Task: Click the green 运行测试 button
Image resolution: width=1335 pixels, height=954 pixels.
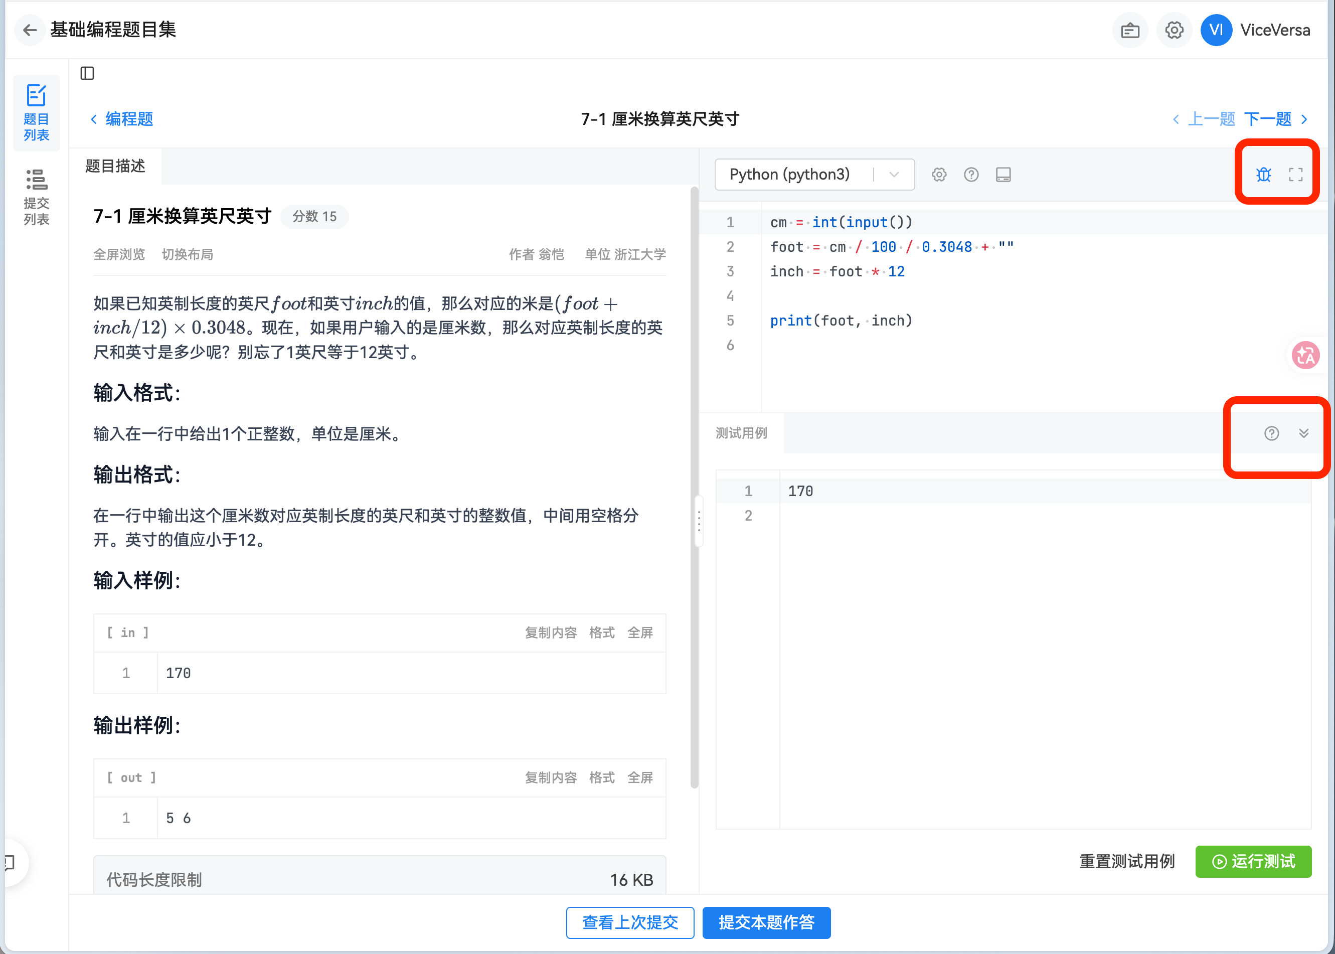Action: tap(1253, 862)
